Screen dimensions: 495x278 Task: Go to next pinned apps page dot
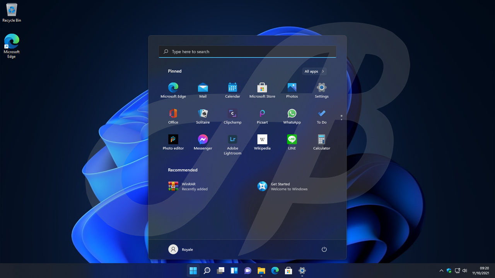click(x=341, y=119)
